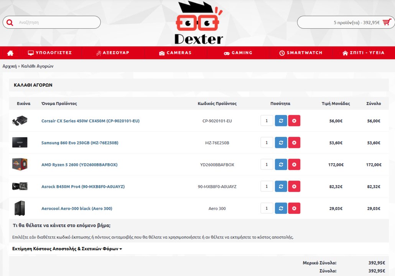
Task: Edit quantity field for Asrock B450M Pro4
Action: click(267, 186)
